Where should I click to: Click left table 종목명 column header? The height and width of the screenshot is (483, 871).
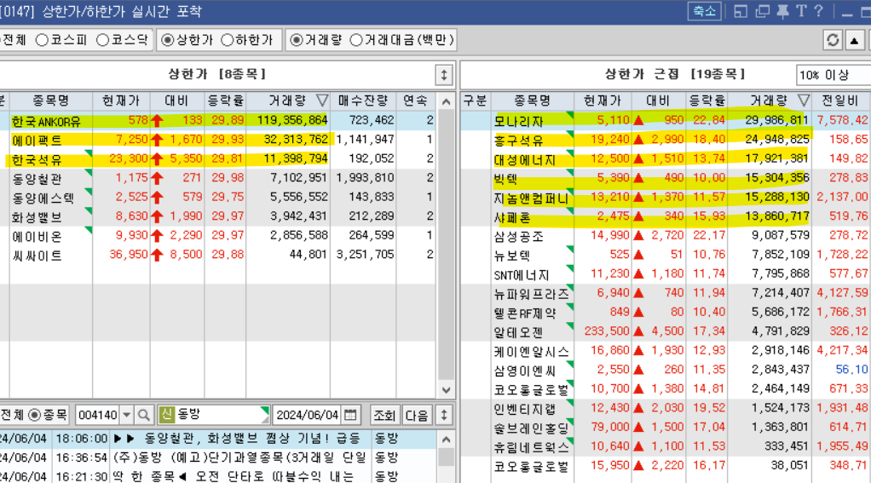pyautogui.click(x=50, y=101)
